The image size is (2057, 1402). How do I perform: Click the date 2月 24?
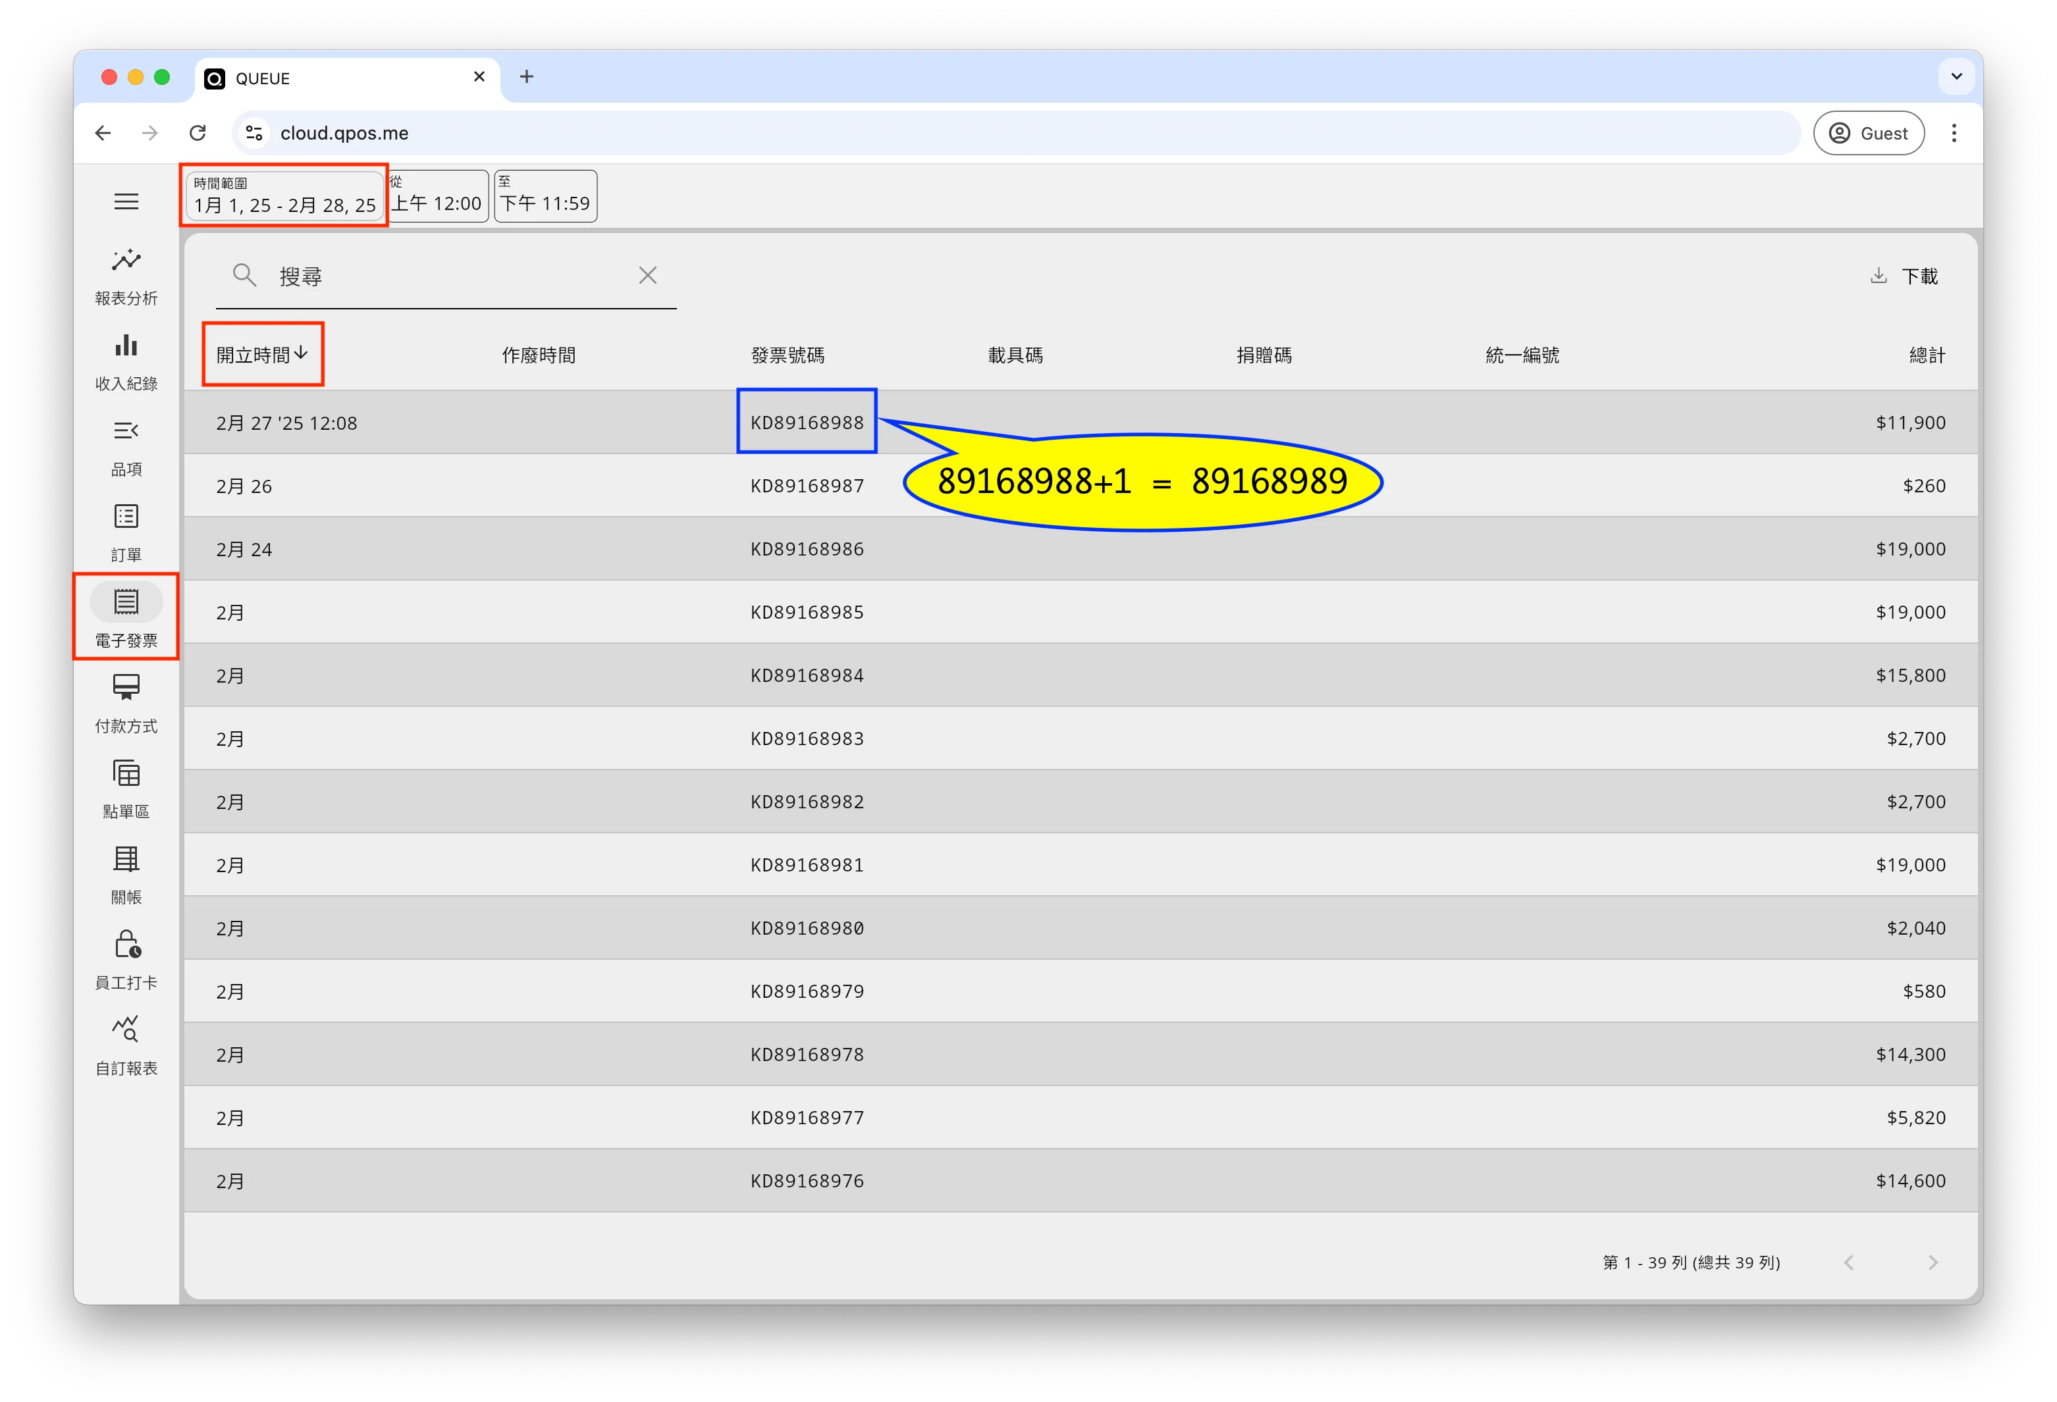244,550
